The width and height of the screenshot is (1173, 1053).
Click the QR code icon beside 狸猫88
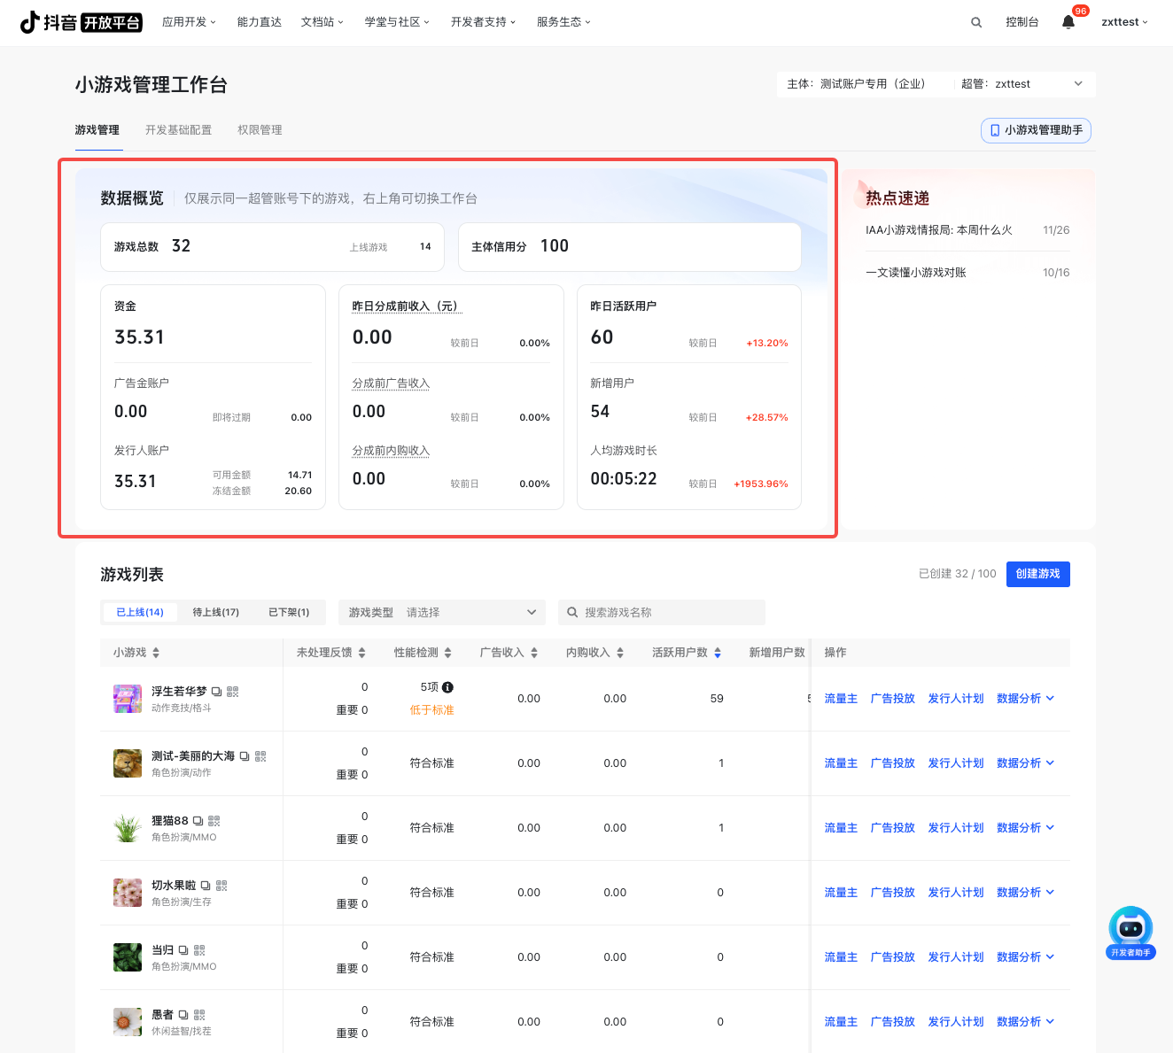click(x=214, y=821)
